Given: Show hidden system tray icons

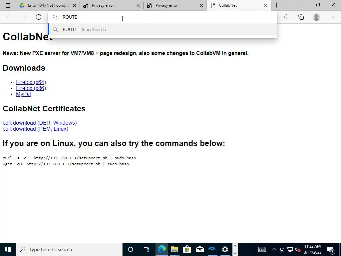Looking at the screenshot, I should click(274, 249).
